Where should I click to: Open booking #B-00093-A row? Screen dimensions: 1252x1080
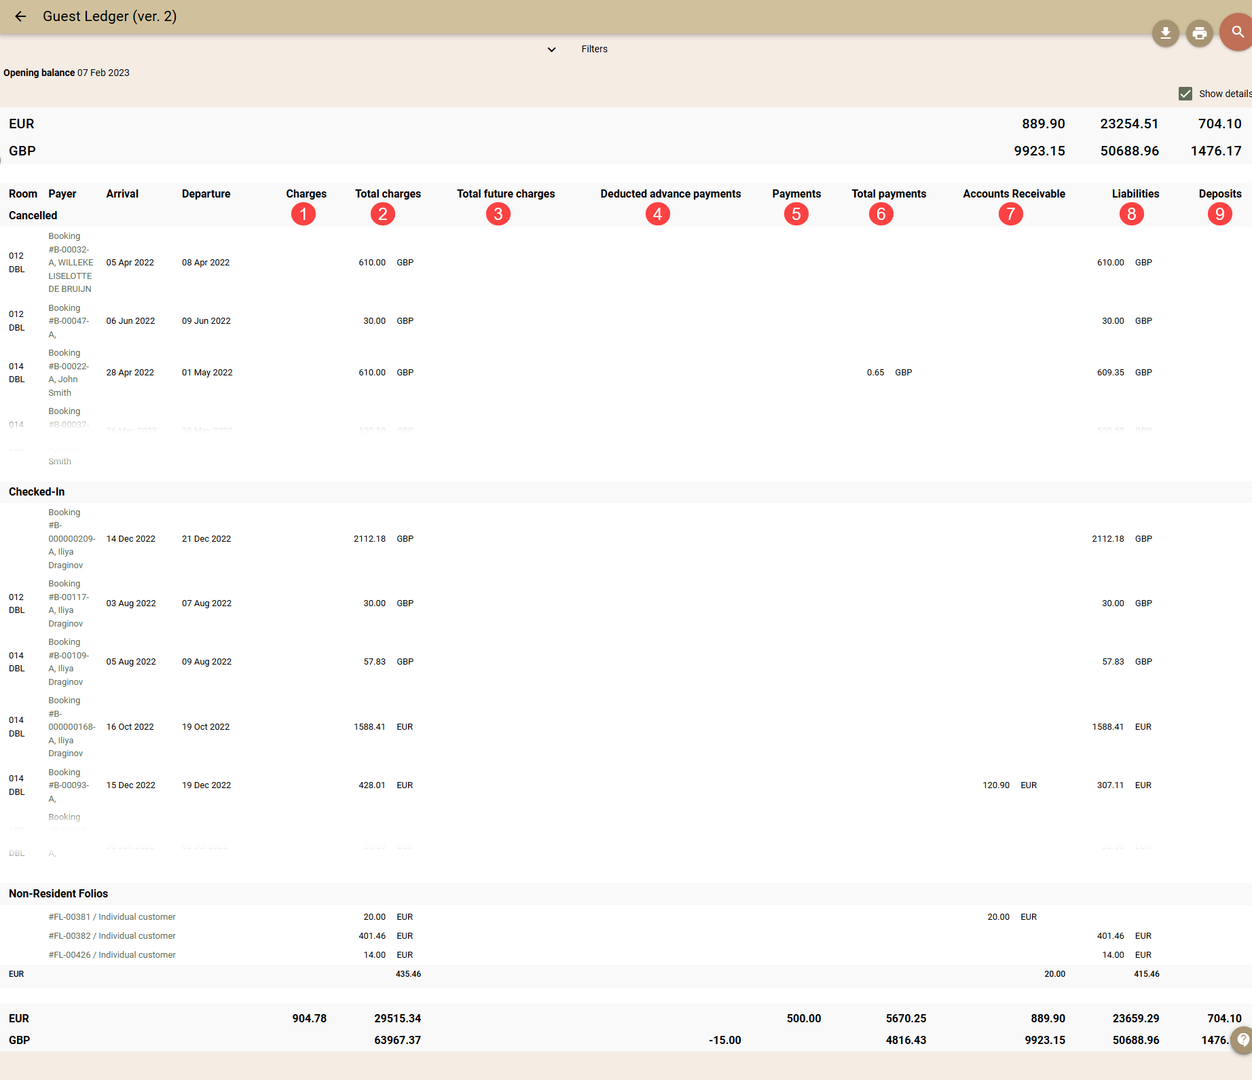tap(69, 785)
